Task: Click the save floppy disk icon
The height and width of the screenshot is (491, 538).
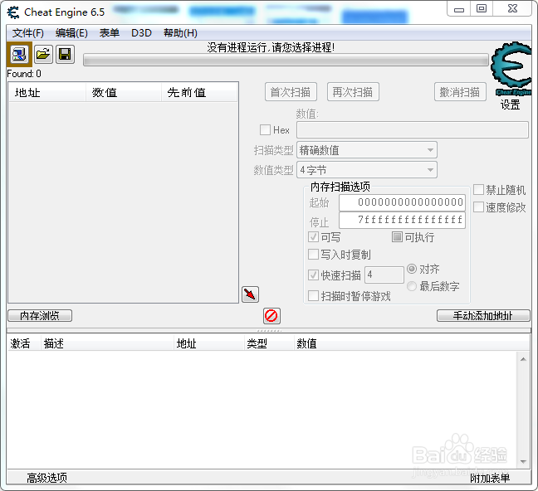Action: 65,54
